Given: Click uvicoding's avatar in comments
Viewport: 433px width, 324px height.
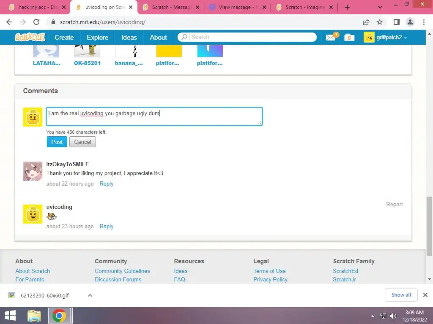Looking at the screenshot, I should point(33,214).
